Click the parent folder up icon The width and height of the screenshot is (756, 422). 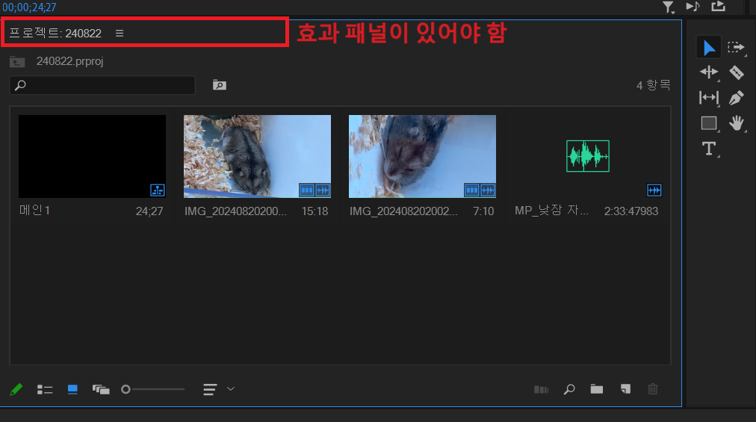(17, 62)
